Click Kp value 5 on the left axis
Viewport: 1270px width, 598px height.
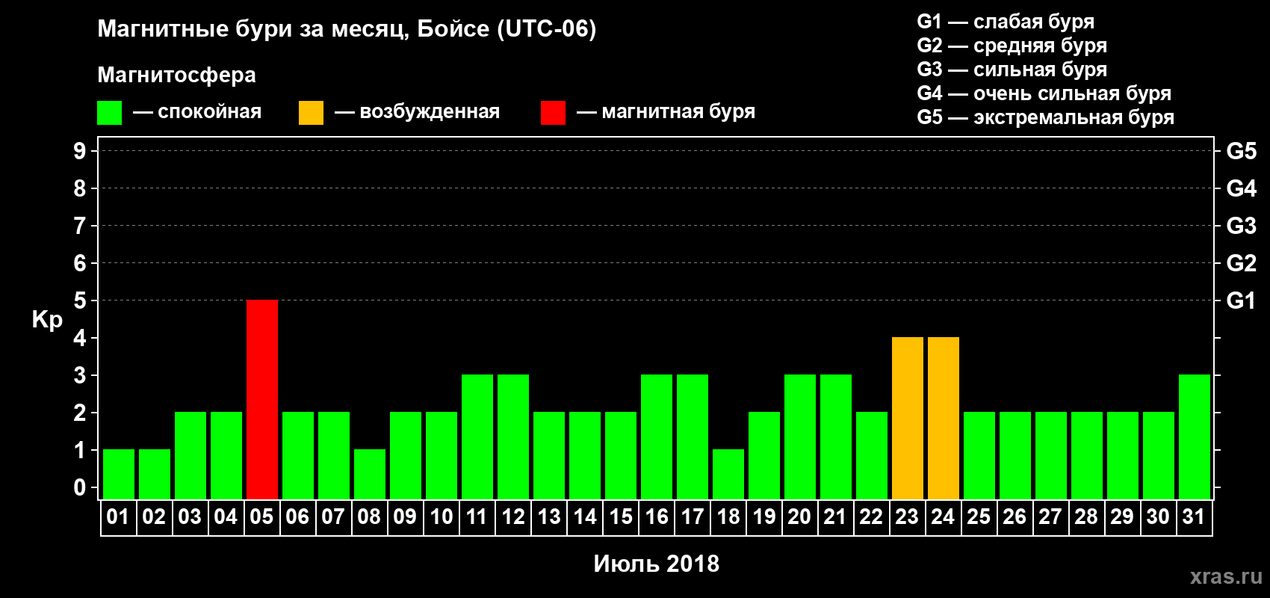click(x=80, y=300)
